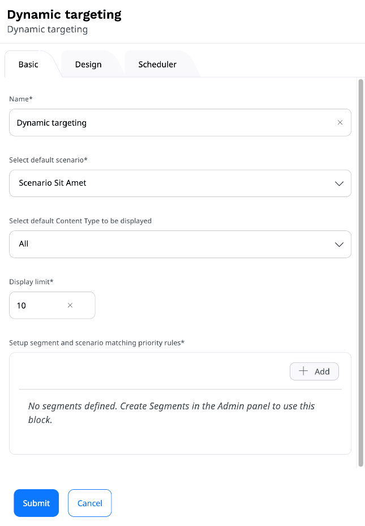
Task: Click the vertical scrollbar of the form
Action: (x=361, y=272)
